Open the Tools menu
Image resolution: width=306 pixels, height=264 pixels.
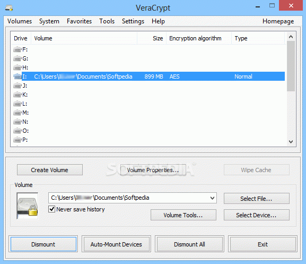[107, 21]
